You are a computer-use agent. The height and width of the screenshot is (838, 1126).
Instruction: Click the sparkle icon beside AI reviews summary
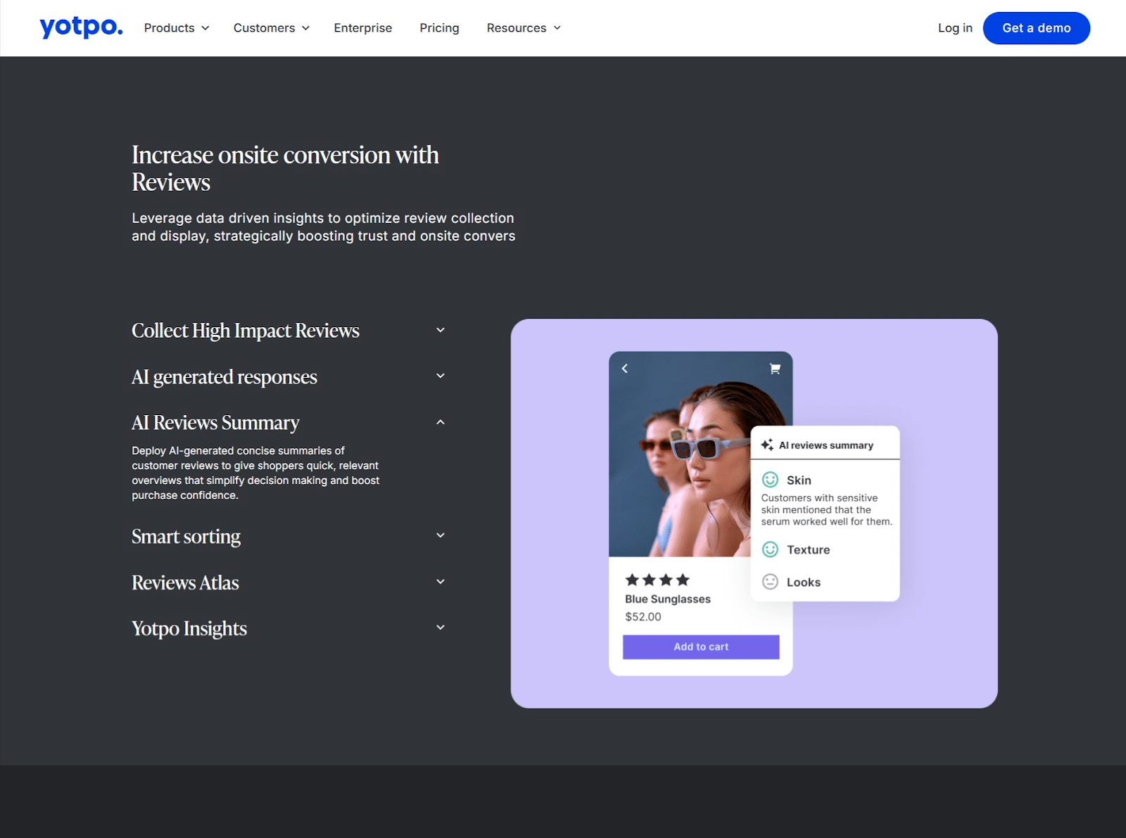point(767,445)
